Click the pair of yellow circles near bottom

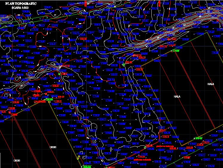[x=79, y=157]
